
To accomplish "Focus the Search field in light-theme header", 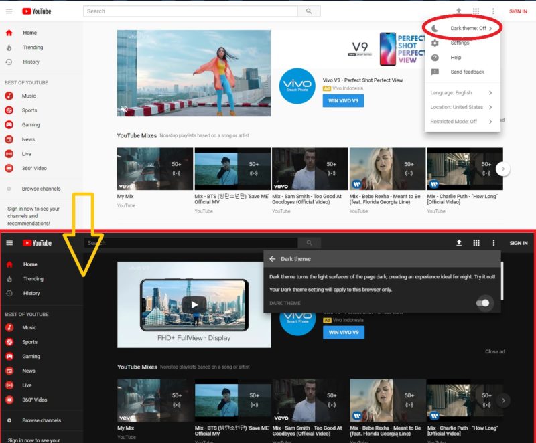I will tap(190, 11).
